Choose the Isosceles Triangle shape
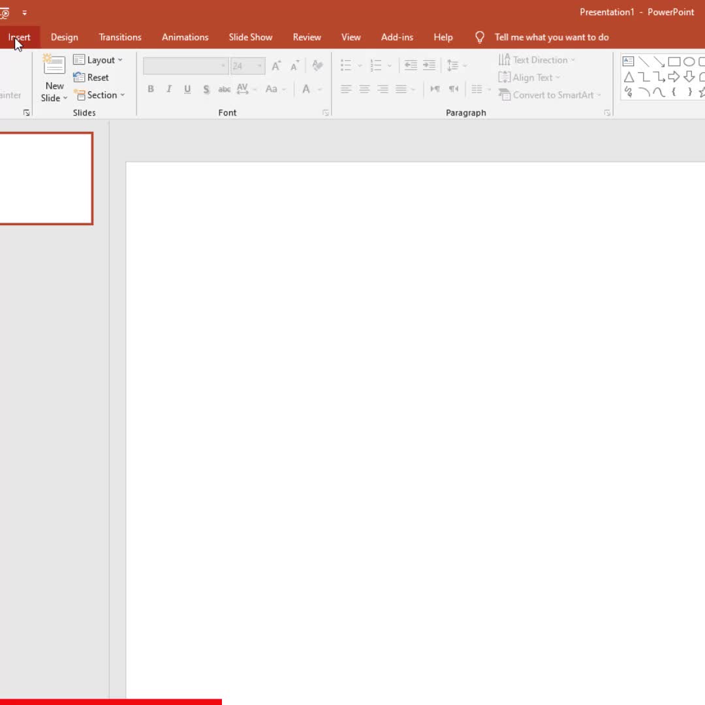The image size is (705, 705). pos(629,77)
